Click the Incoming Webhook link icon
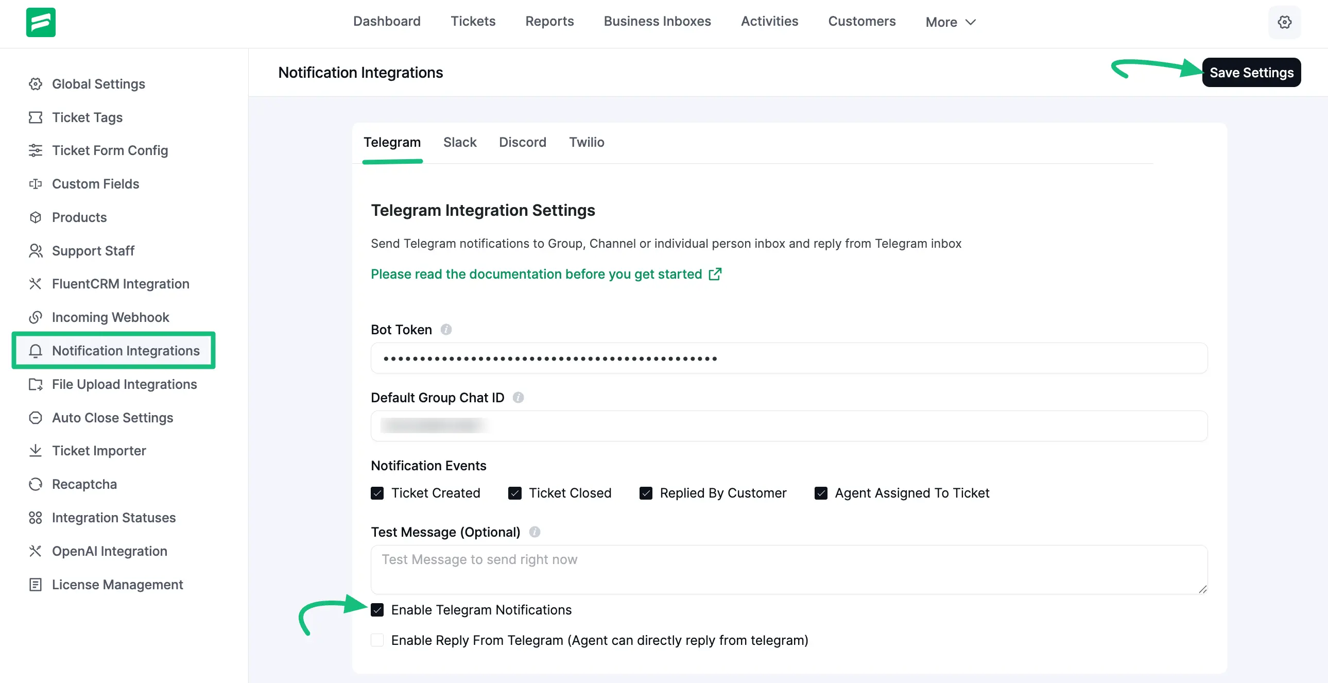 tap(35, 317)
